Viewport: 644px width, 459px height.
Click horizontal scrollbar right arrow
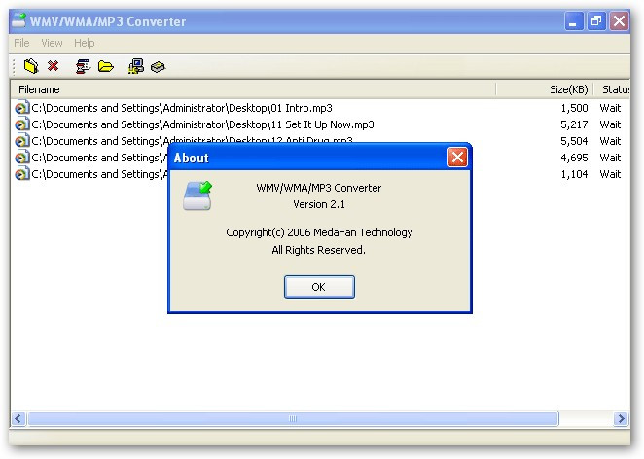[621, 418]
